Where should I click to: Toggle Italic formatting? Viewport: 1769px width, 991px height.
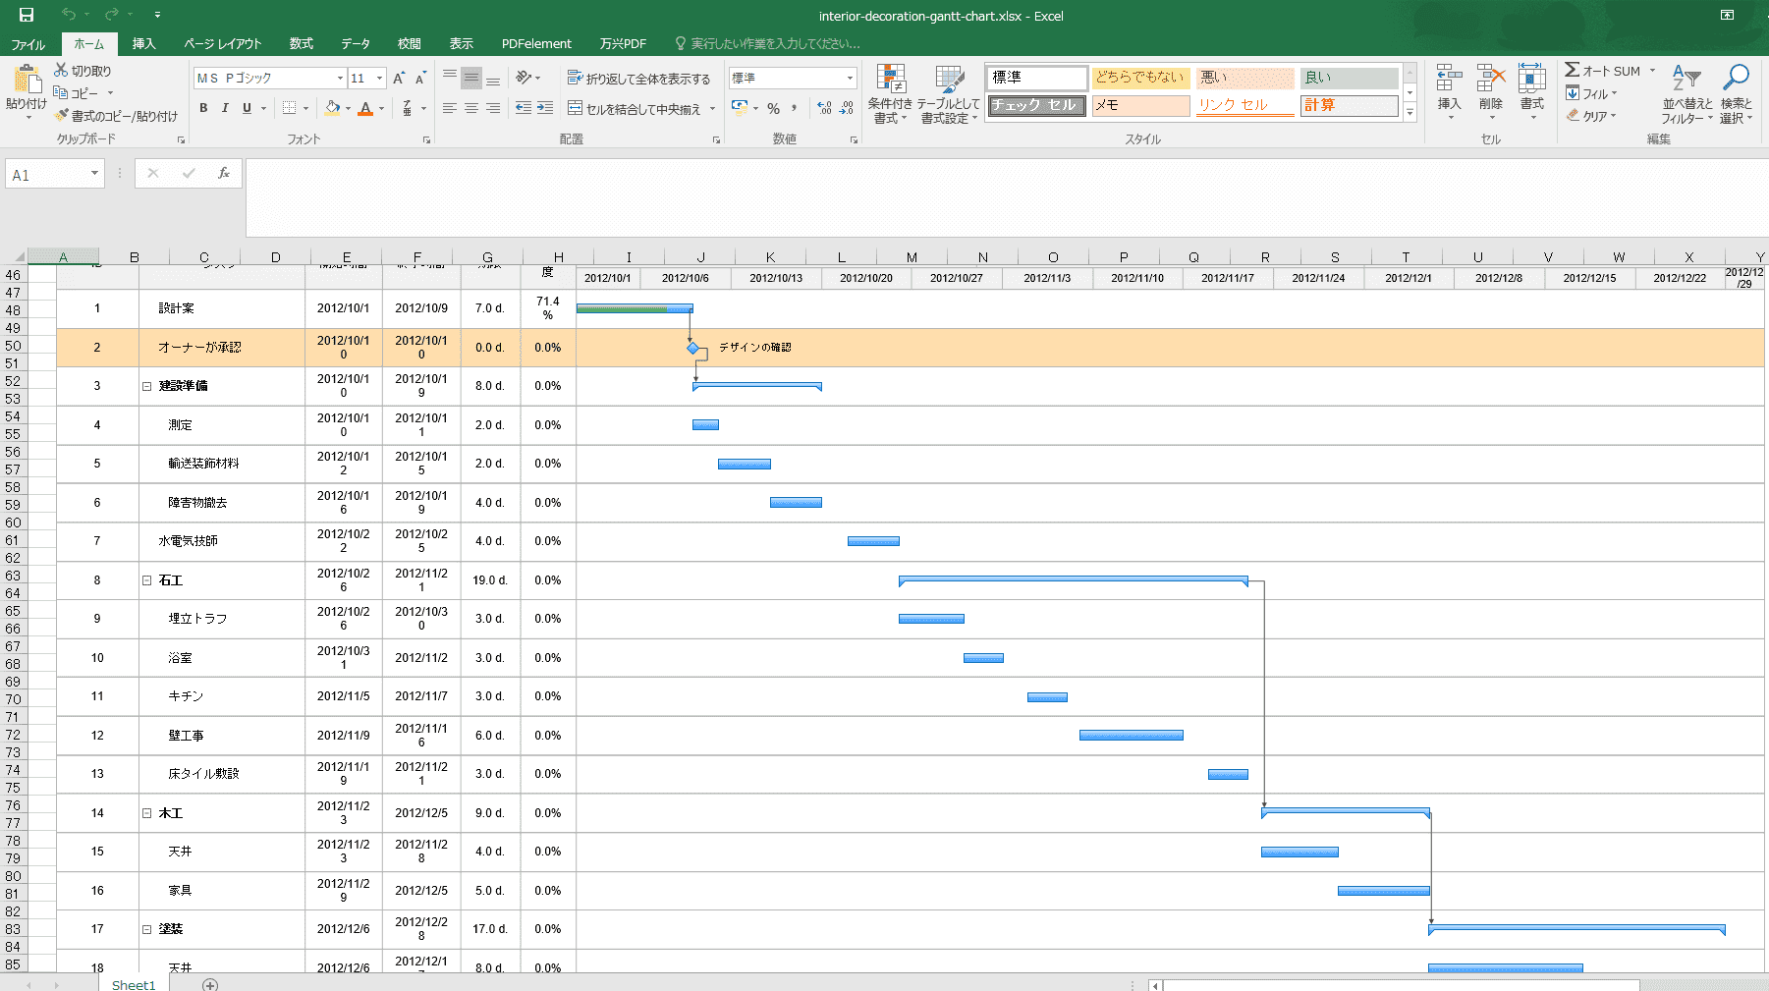tap(225, 108)
